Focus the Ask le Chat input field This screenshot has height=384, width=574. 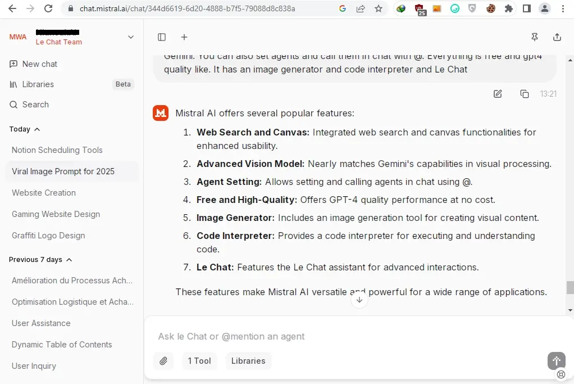coord(352,336)
